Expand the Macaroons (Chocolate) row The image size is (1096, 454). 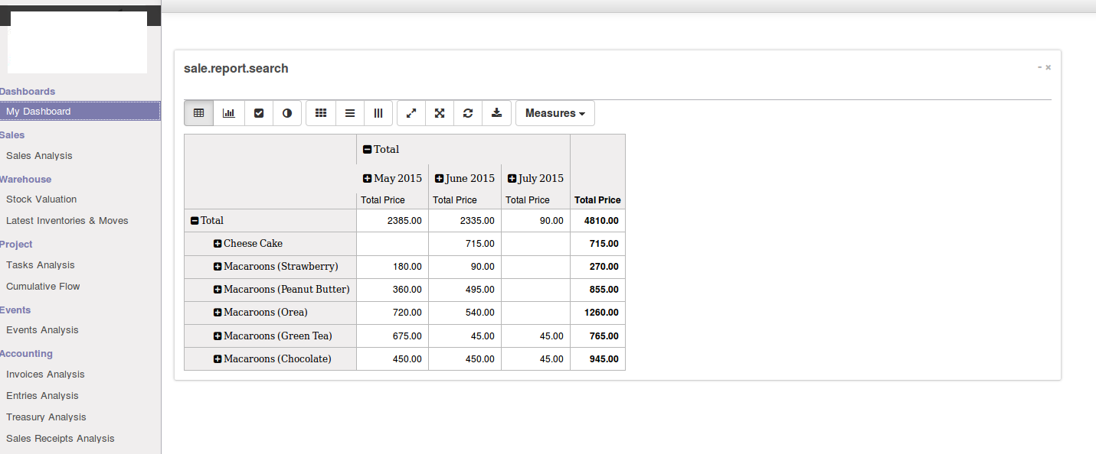[218, 359]
